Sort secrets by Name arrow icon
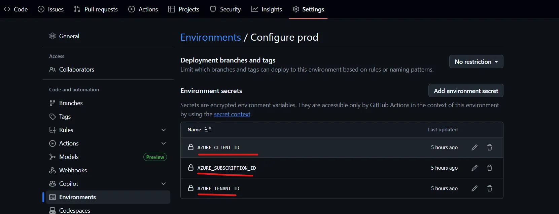This screenshot has height=214, width=559. pos(208,129)
